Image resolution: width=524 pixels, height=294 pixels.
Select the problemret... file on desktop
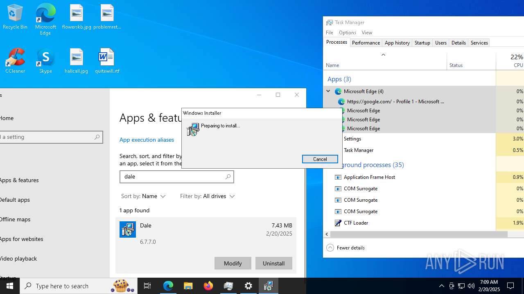tap(107, 17)
